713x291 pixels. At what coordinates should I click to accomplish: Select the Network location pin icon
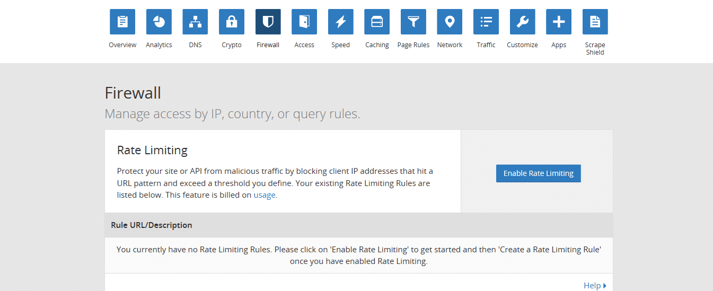point(450,22)
